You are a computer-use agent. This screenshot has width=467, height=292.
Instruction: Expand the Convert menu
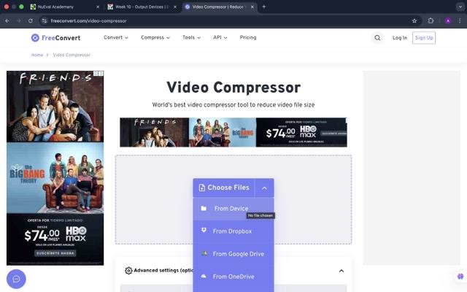point(116,37)
